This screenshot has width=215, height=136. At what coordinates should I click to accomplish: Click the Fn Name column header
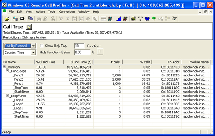point(18,62)
